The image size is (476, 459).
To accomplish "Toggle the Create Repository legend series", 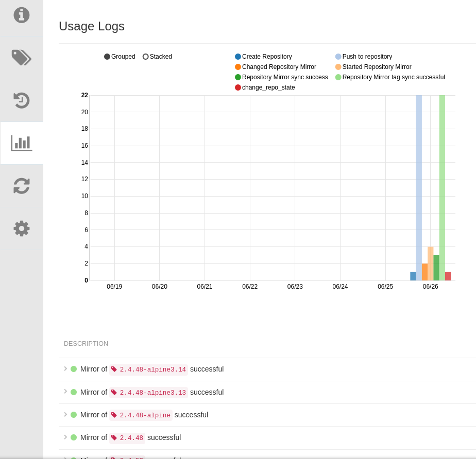I will (264, 57).
